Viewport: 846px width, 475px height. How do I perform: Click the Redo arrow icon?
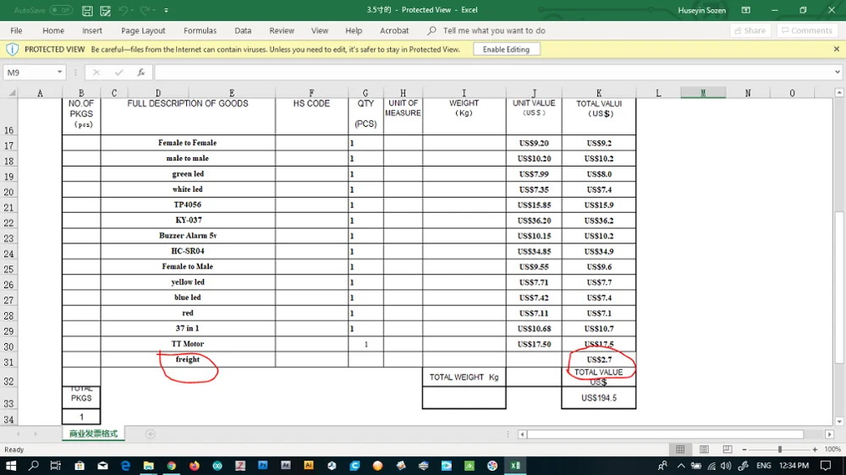(144, 10)
